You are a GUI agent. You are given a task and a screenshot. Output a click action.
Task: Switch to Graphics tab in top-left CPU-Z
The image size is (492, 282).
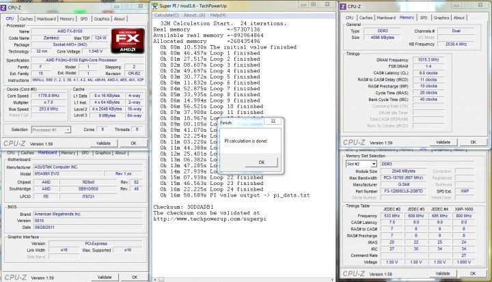(x=102, y=19)
